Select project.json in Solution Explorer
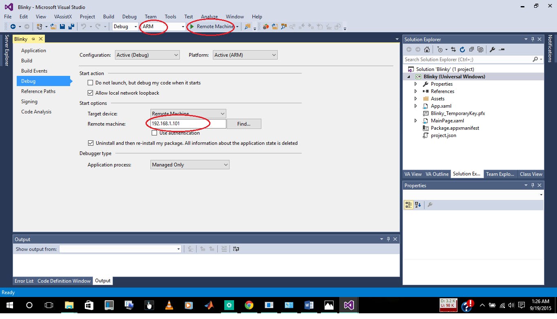The height and width of the screenshot is (319, 557). coord(443,135)
